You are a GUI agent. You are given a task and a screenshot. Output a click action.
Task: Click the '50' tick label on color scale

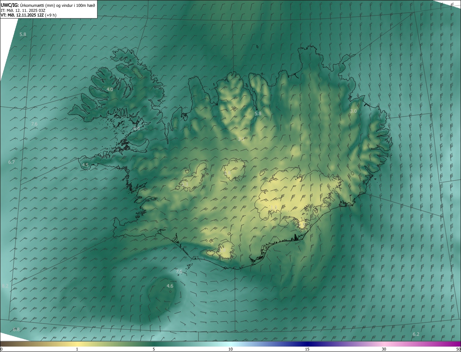coord(458,349)
